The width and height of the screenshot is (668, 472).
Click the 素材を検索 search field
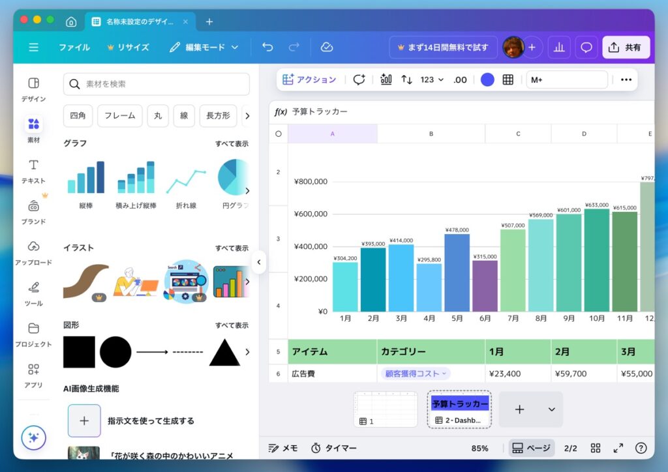[x=157, y=84]
